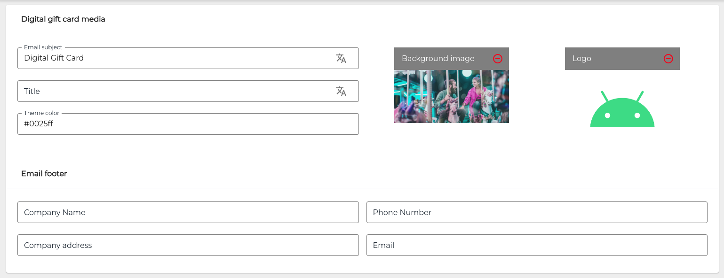Remove the Logo using red minus icon
Viewport: 724px width, 278px height.
click(668, 59)
